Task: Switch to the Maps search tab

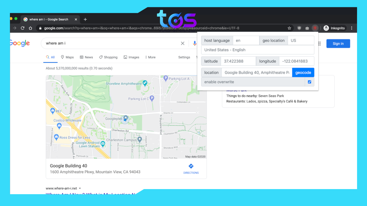Action: pyautogui.click(x=67, y=57)
